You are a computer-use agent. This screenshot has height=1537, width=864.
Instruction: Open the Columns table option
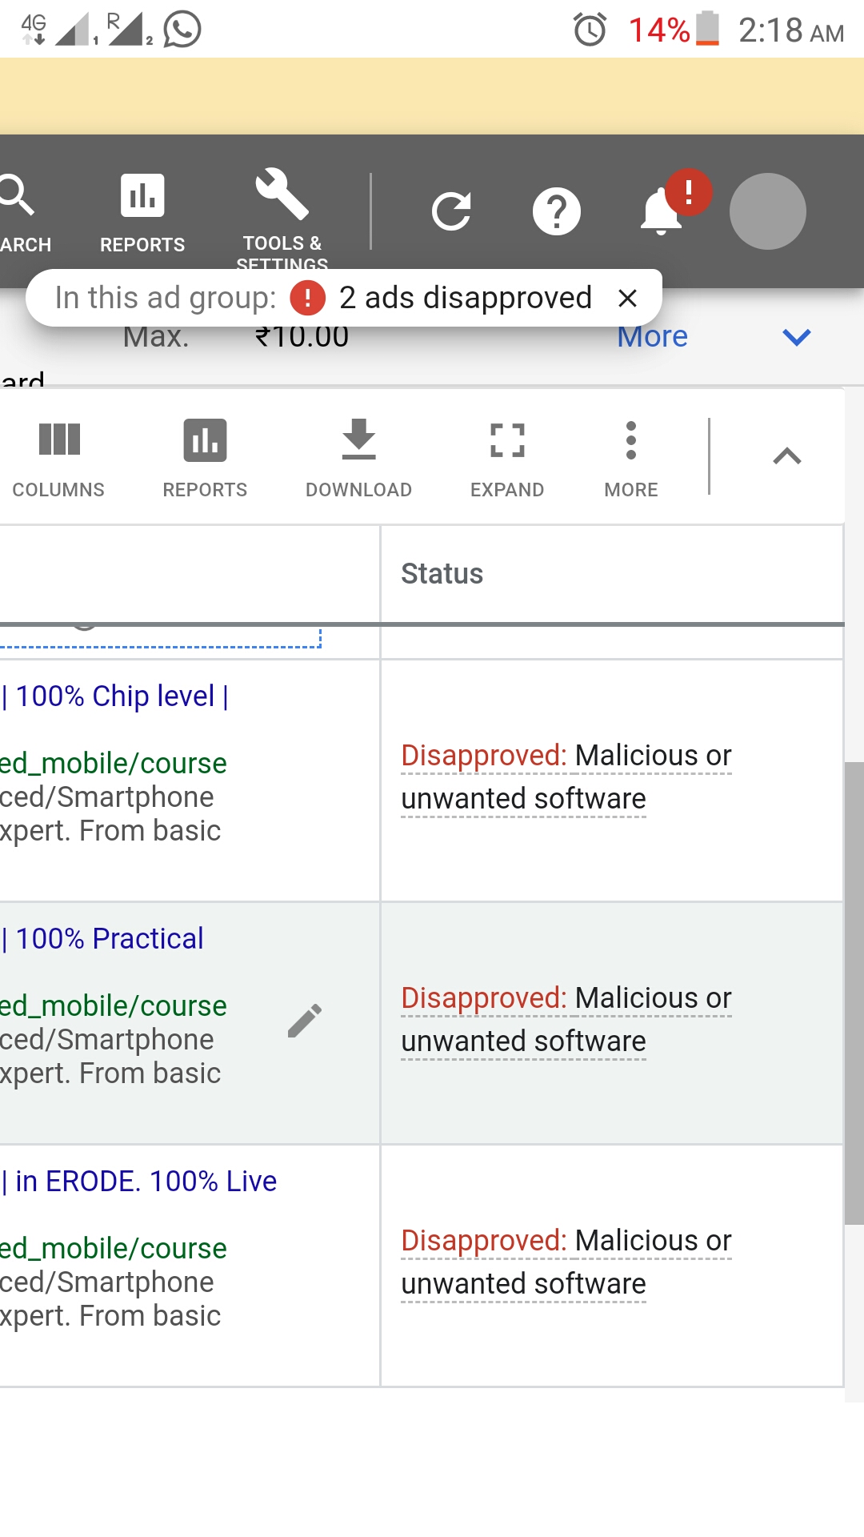[58, 458]
